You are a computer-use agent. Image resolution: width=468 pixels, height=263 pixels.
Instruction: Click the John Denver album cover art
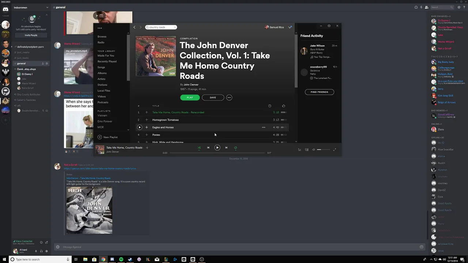coord(156,56)
